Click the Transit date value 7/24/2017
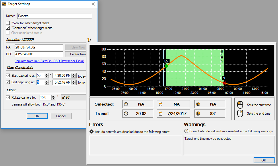278x166 pixels. click(x=177, y=114)
